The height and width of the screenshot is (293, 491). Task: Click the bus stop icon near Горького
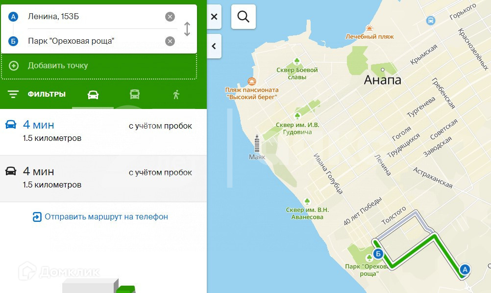click(431, 21)
